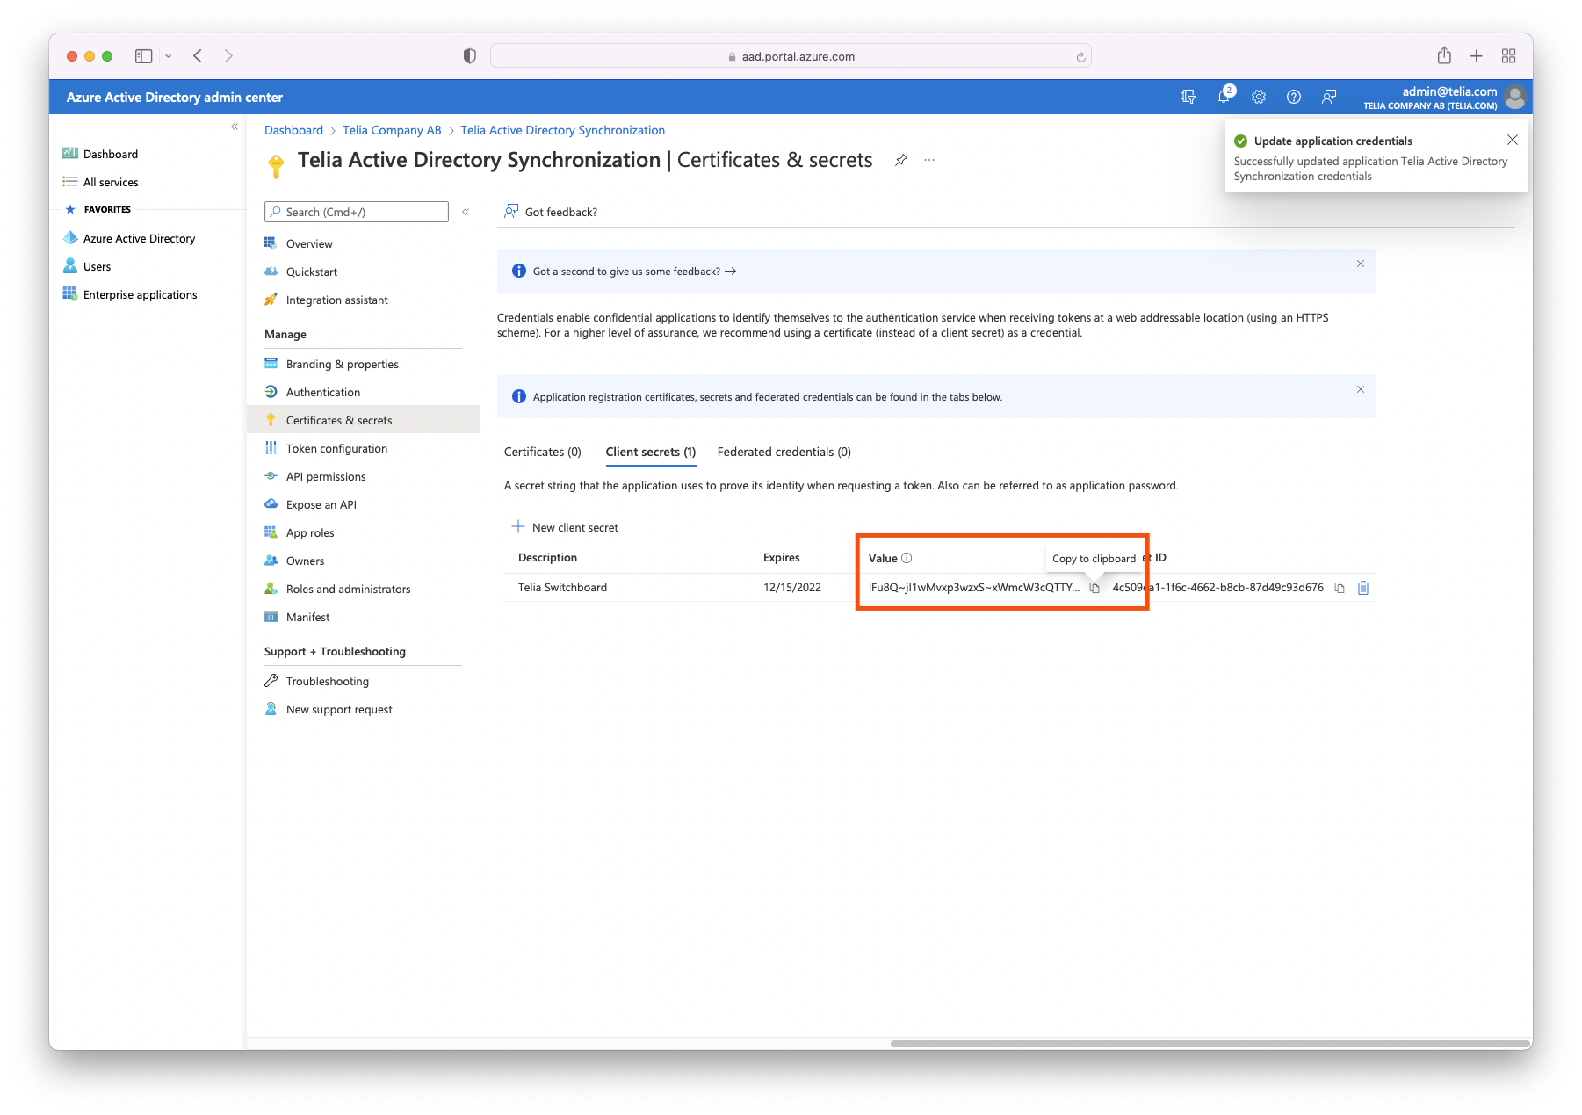
Task: Go to Dashboard breadcrumb
Action: tap(293, 130)
